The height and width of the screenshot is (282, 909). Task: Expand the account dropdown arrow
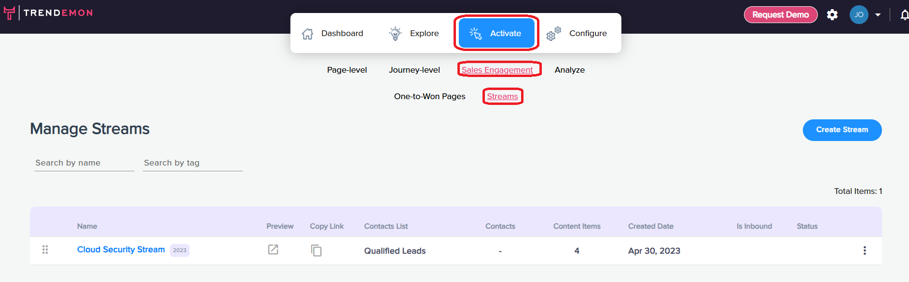(878, 15)
